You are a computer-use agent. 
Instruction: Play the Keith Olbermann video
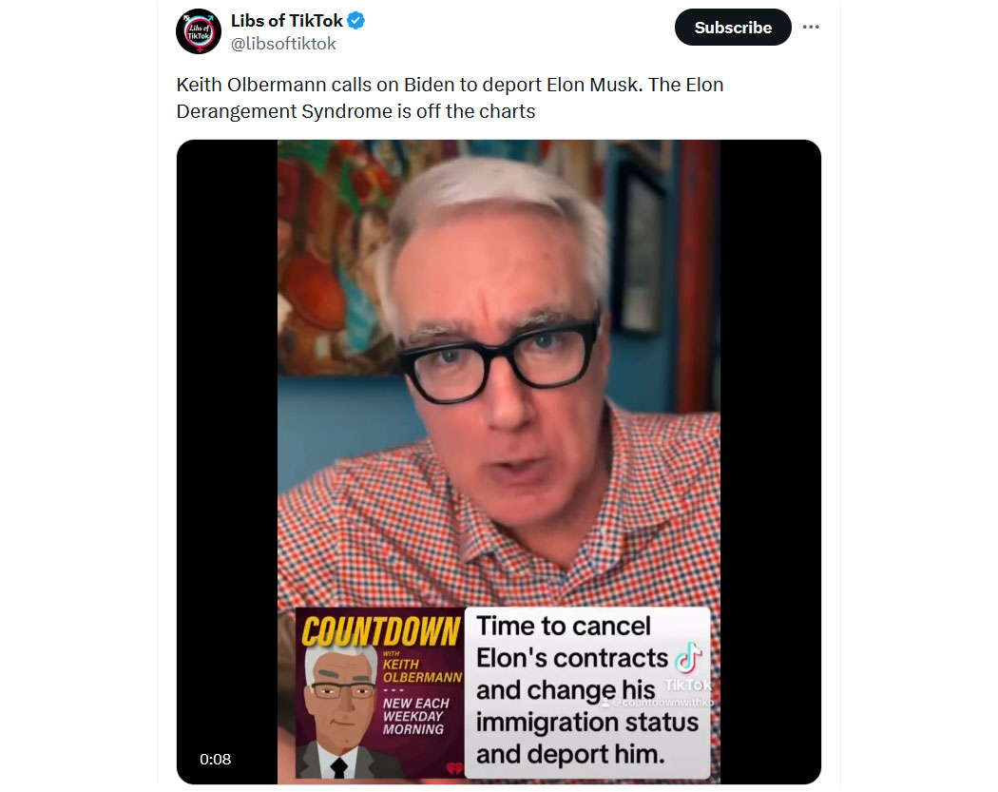coord(498,461)
